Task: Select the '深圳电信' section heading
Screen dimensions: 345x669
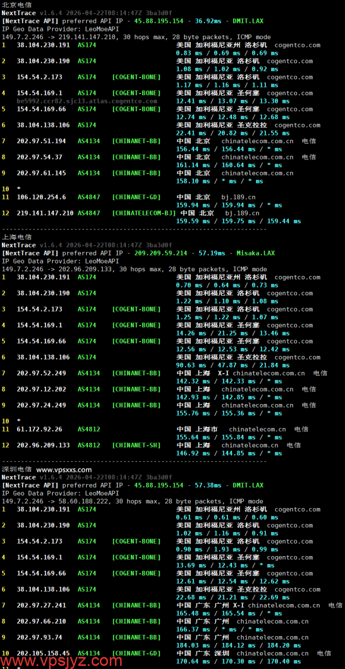Action: coord(17,469)
